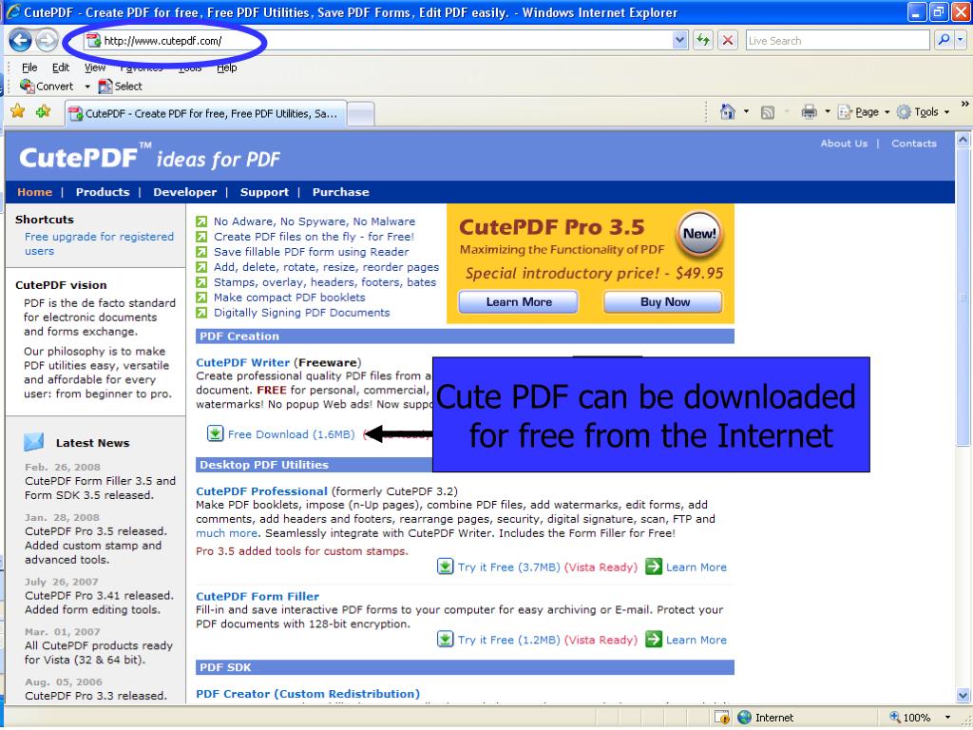The image size is (973, 730).
Task: Click green arrow icon beside Form Filler Learn More
Action: [654, 639]
